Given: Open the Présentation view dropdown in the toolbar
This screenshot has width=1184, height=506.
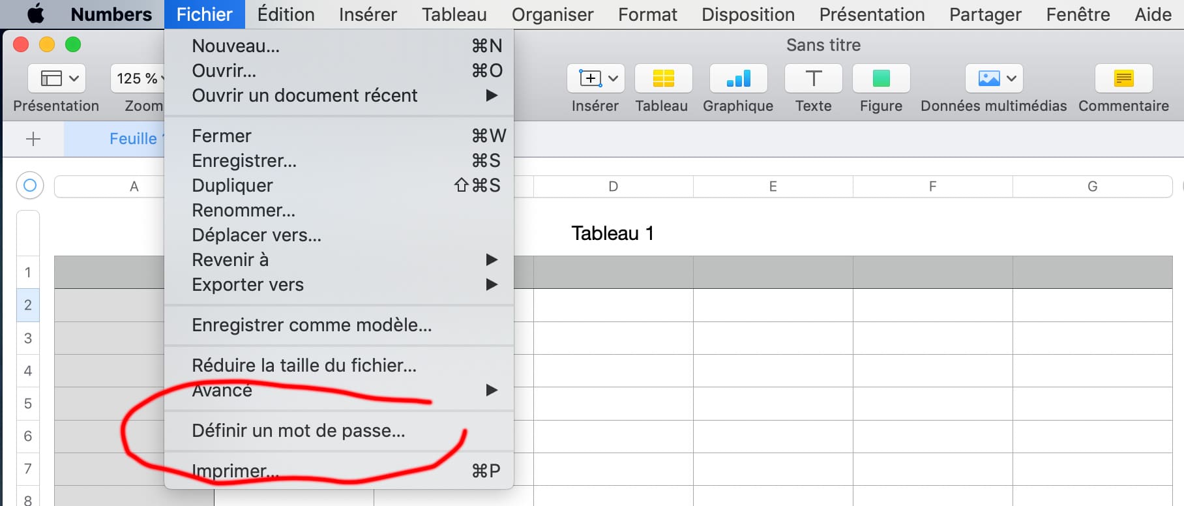Looking at the screenshot, I should click(57, 79).
